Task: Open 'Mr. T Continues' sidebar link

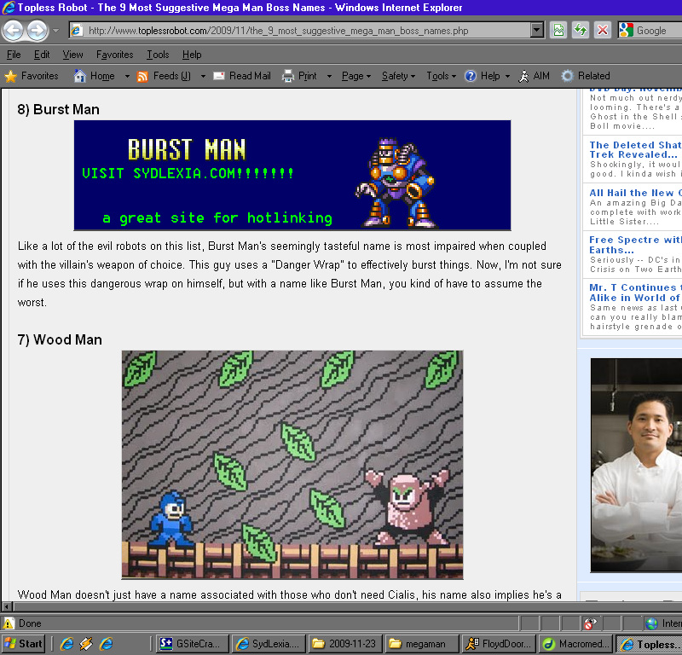Action: click(x=635, y=293)
